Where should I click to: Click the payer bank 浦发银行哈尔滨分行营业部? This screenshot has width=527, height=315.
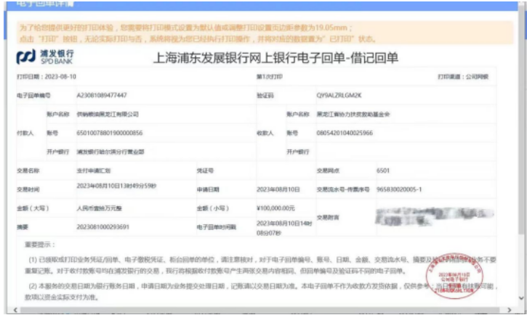[110, 152]
